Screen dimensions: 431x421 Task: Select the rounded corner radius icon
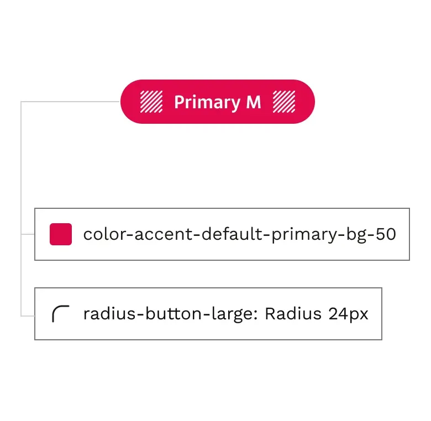point(61,314)
